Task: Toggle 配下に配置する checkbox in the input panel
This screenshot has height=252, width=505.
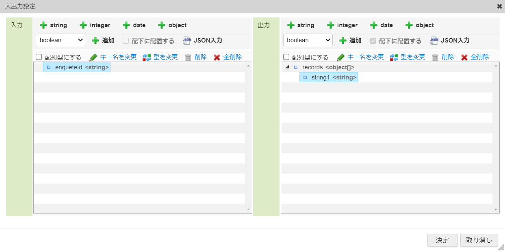Action: 126,41
